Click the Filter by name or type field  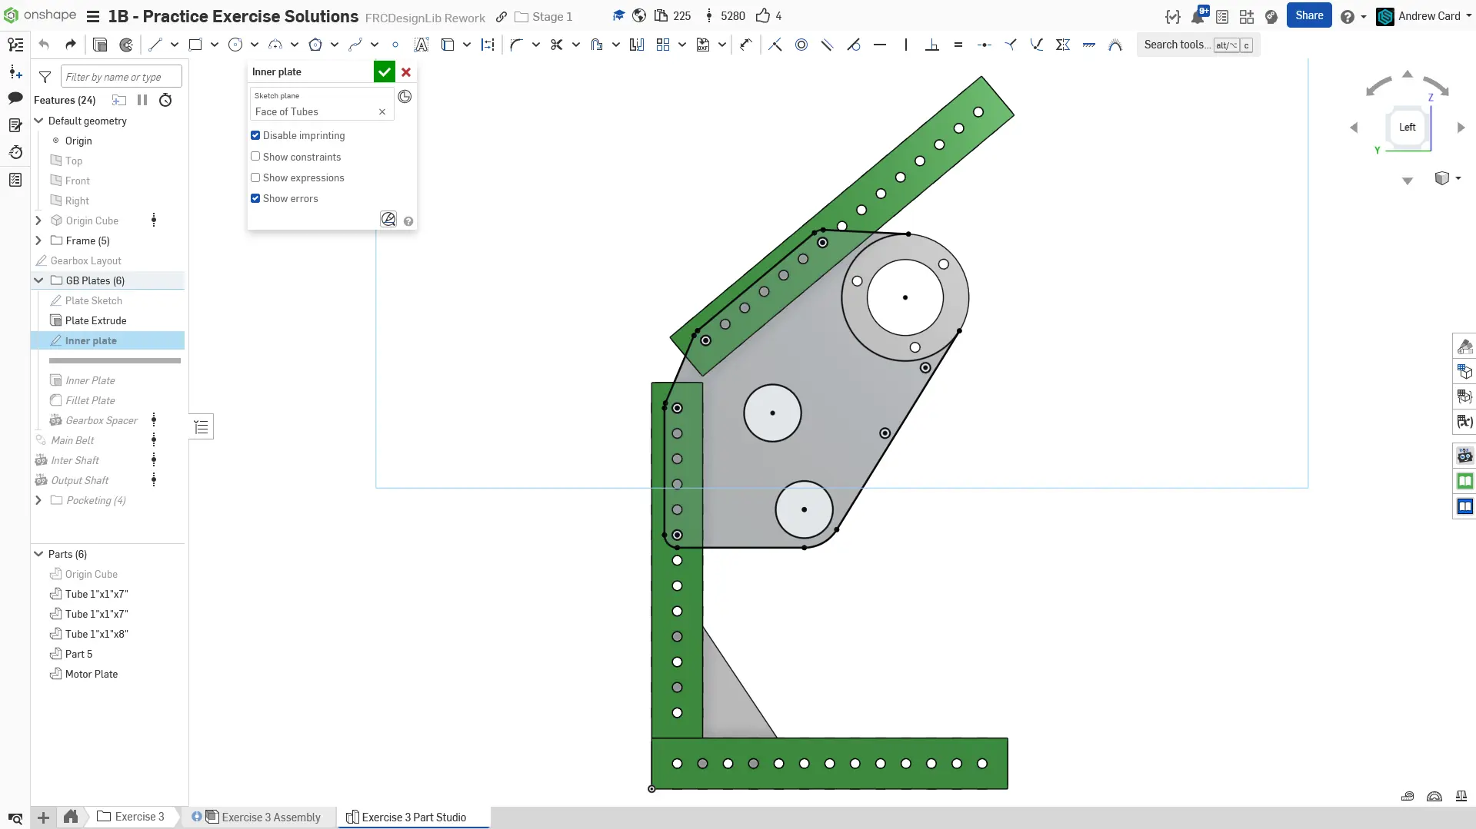pos(122,77)
